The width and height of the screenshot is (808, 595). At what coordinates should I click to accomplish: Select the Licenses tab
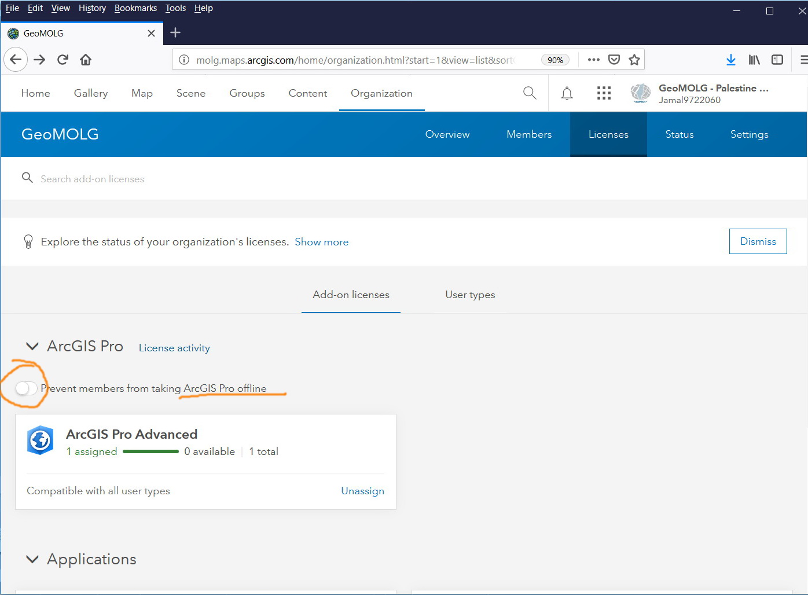point(608,134)
